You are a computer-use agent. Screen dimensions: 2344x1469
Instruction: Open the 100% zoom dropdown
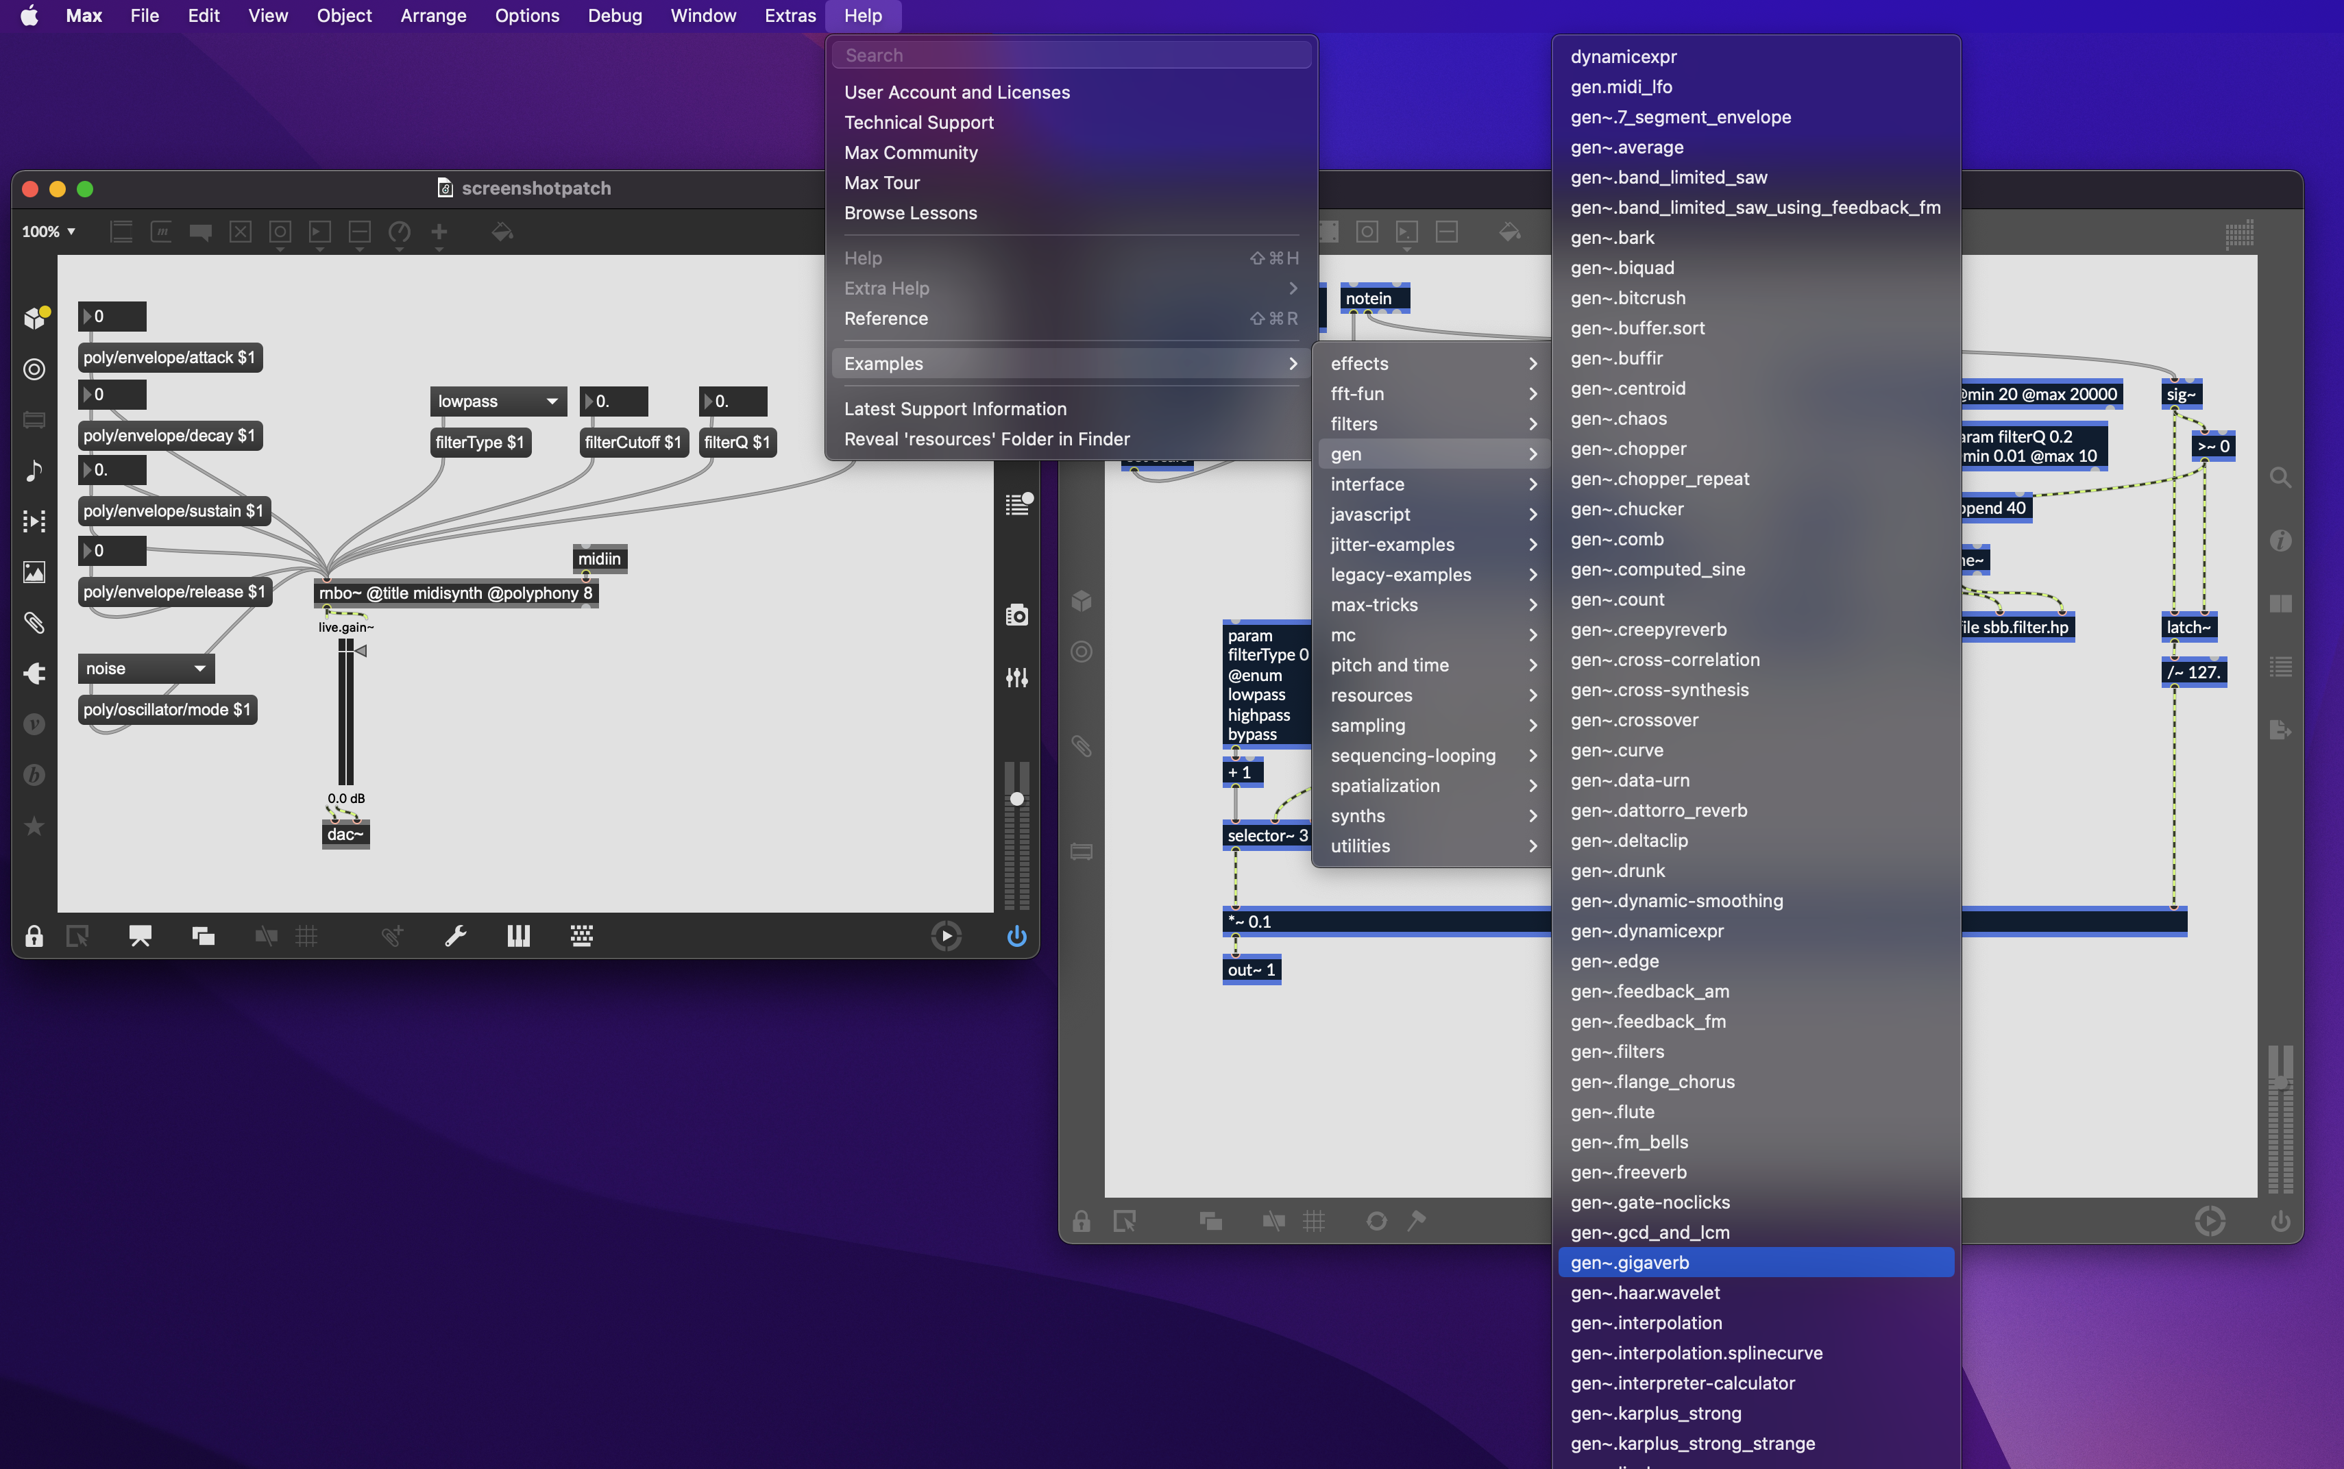tap(49, 231)
